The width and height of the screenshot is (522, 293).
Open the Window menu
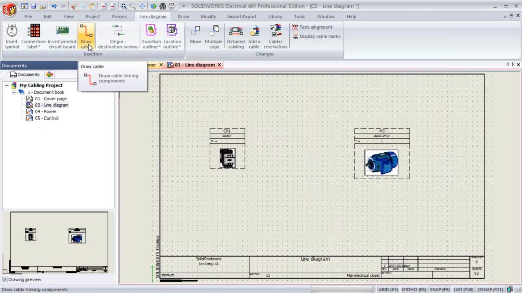[x=326, y=17]
